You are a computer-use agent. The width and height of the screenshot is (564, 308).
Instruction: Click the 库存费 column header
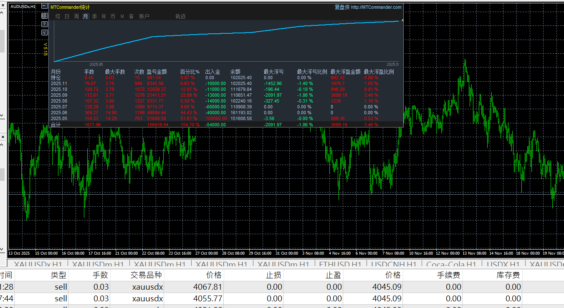pyautogui.click(x=509, y=275)
